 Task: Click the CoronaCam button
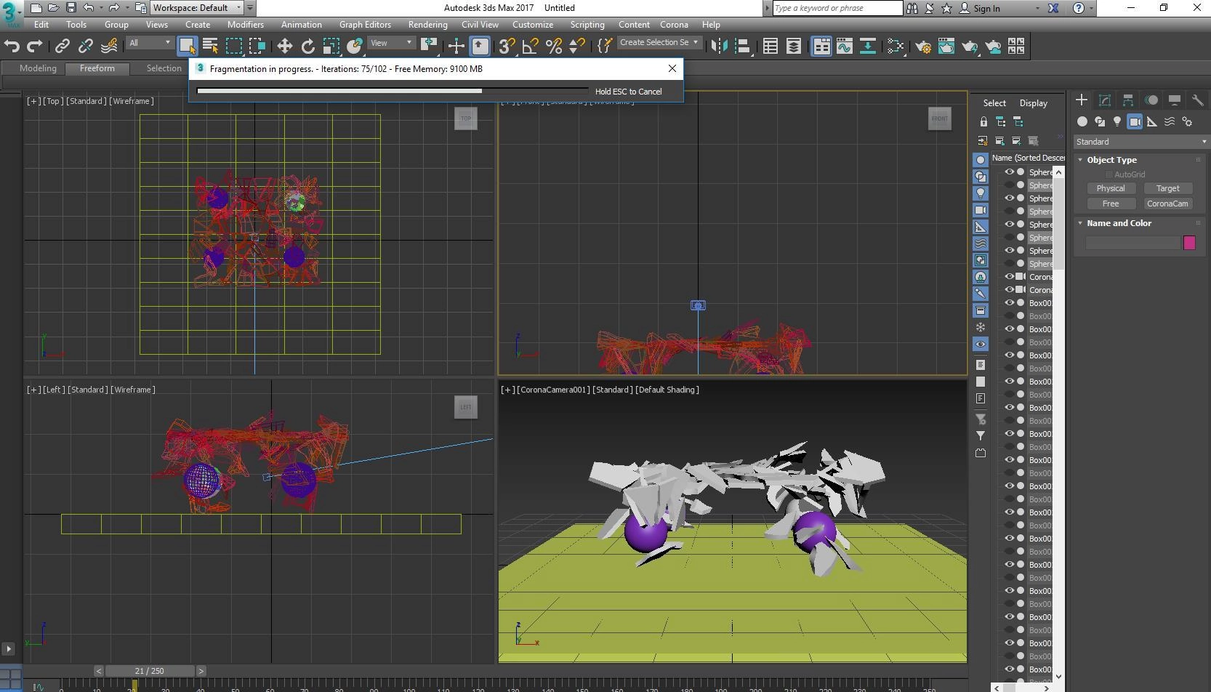point(1167,204)
